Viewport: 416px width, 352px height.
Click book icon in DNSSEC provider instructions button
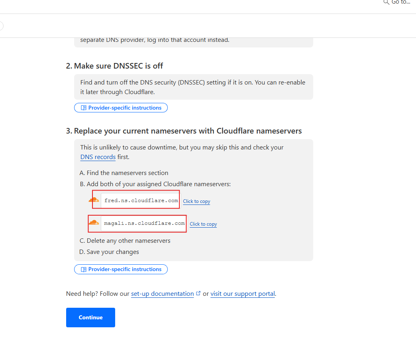coord(84,108)
